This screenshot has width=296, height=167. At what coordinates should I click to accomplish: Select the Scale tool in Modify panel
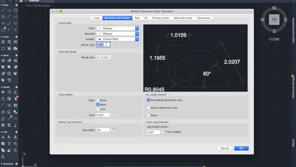click(3, 119)
